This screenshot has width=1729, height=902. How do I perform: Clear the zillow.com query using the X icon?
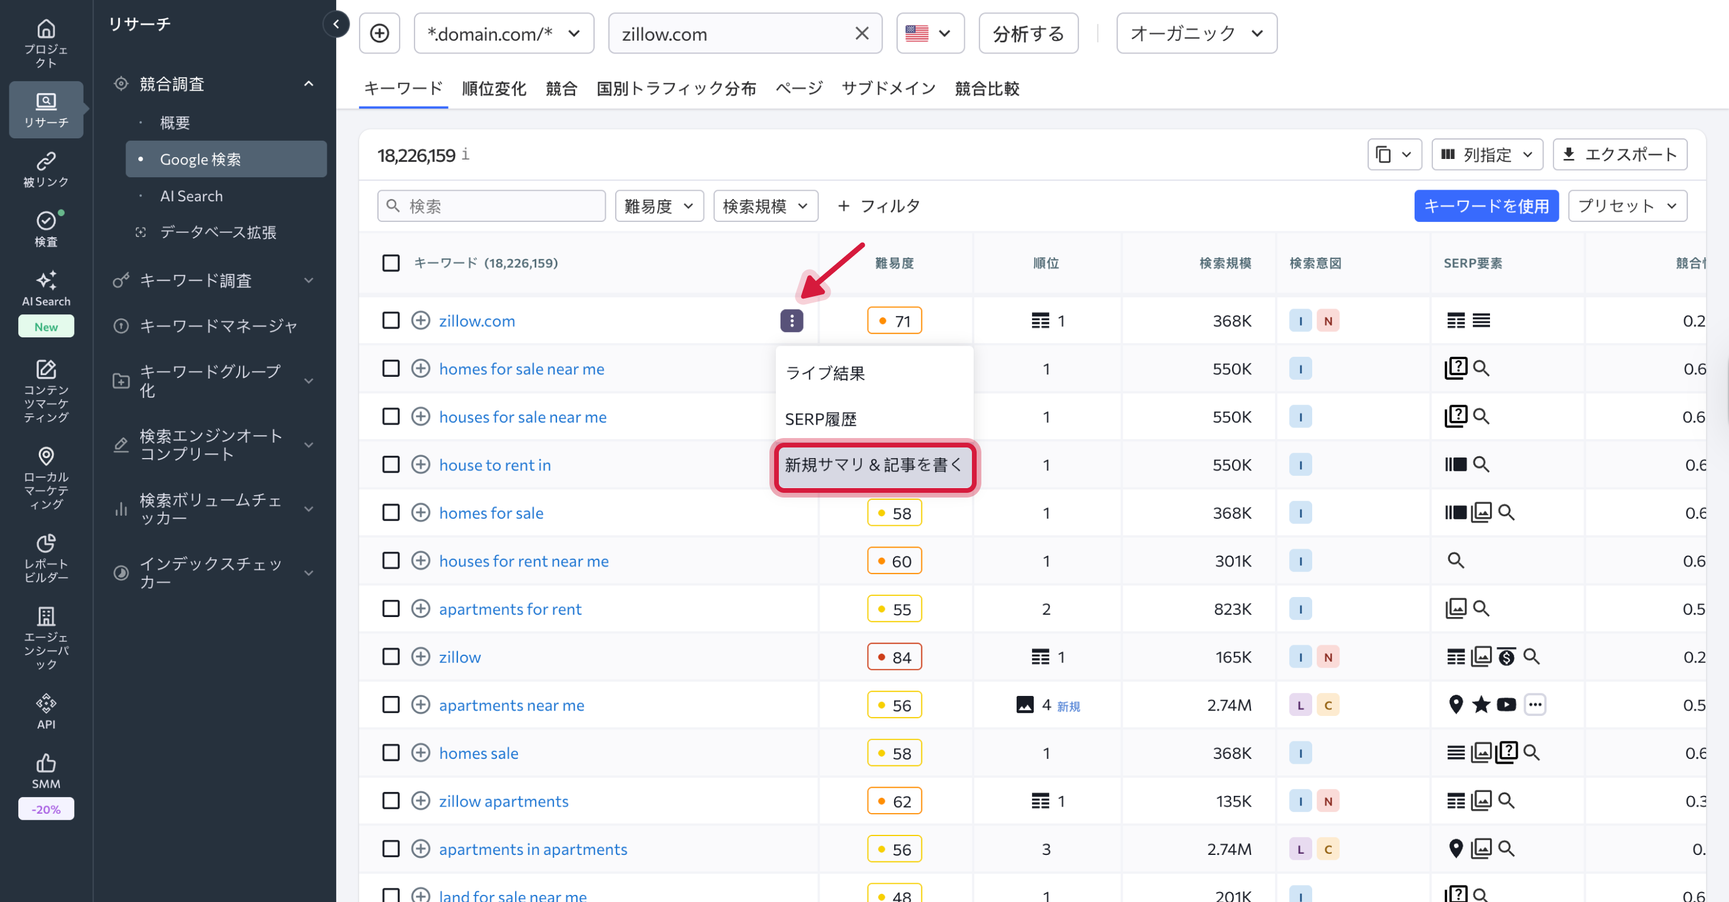(862, 33)
